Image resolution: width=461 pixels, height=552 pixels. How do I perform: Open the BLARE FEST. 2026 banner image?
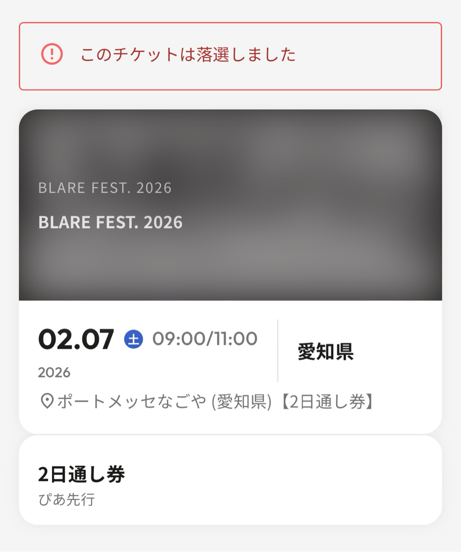click(x=230, y=205)
